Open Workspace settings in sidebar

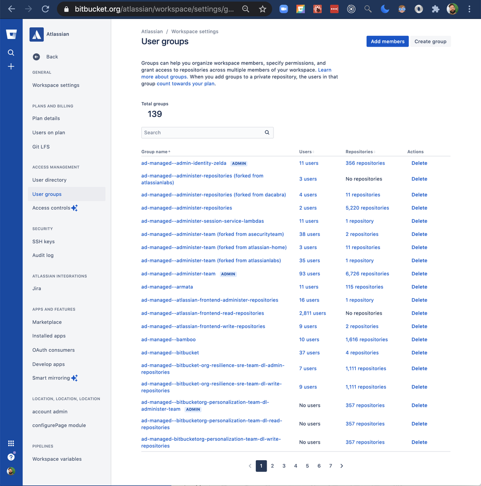(56, 85)
